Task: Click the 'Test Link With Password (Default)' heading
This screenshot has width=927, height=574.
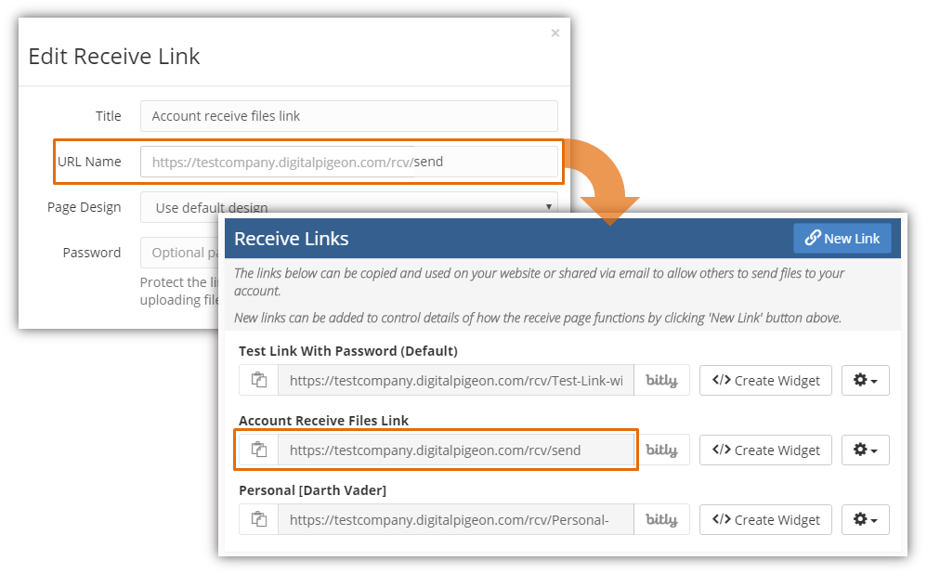Action: [x=348, y=351]
